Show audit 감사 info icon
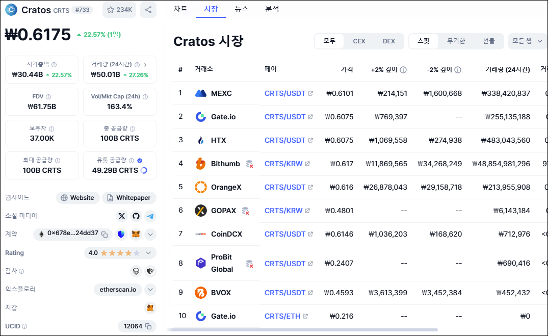Image resolution: width=548 pixels, height=336 pixels. (x=22, y=271)
